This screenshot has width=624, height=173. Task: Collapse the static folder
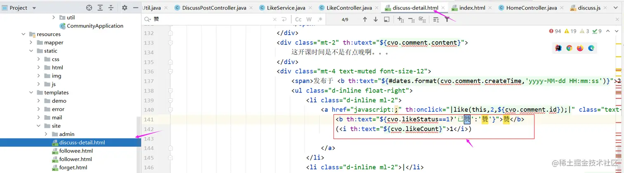pyautogui.click(x=31, y=51)
